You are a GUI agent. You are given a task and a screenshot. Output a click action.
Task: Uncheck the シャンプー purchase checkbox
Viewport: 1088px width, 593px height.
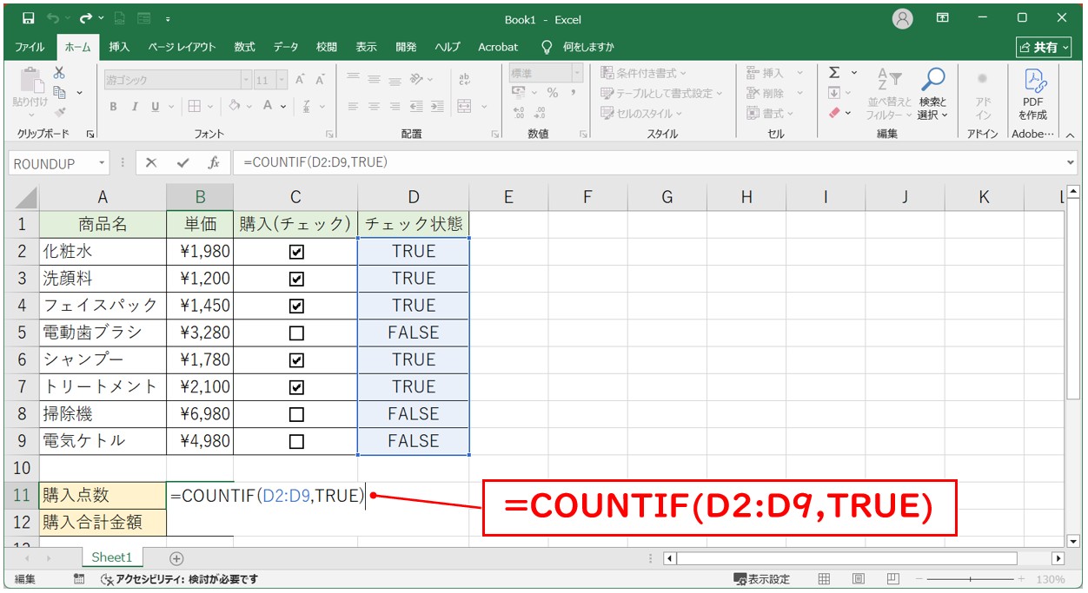tap(296, 359)
